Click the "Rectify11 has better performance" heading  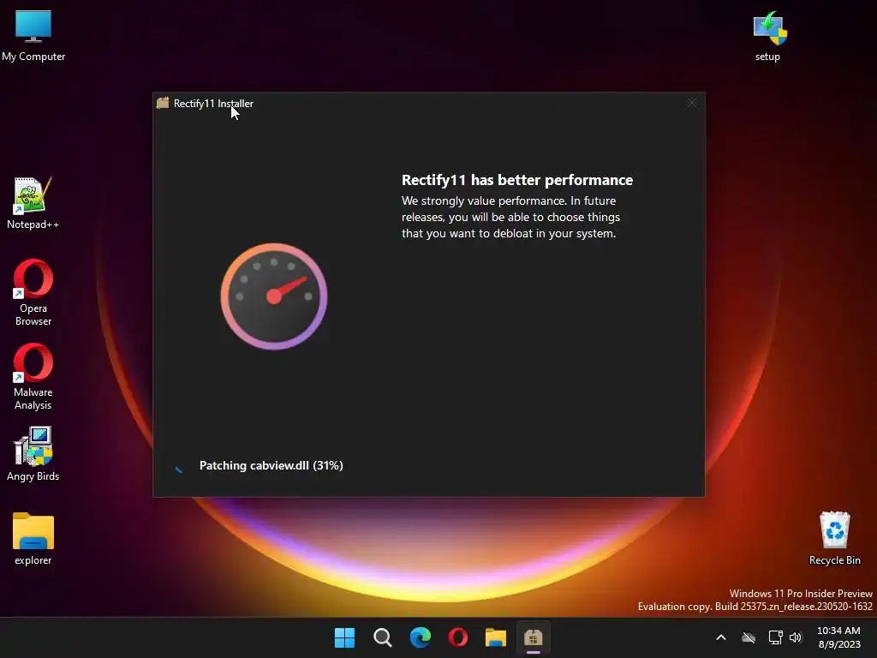[517, 180]
